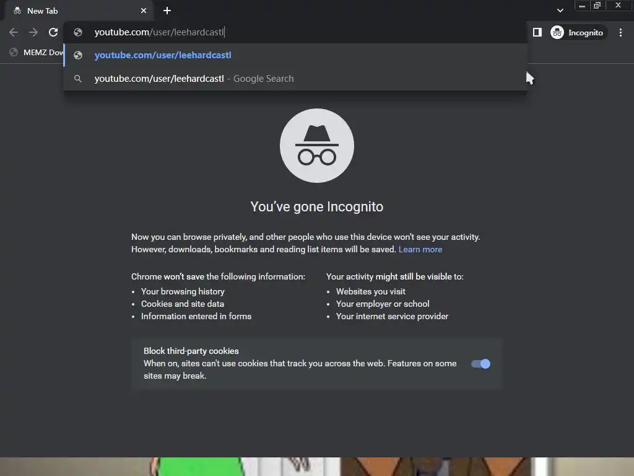
Task: Click "Information entered in forms" list item
Action: (196, 316)
